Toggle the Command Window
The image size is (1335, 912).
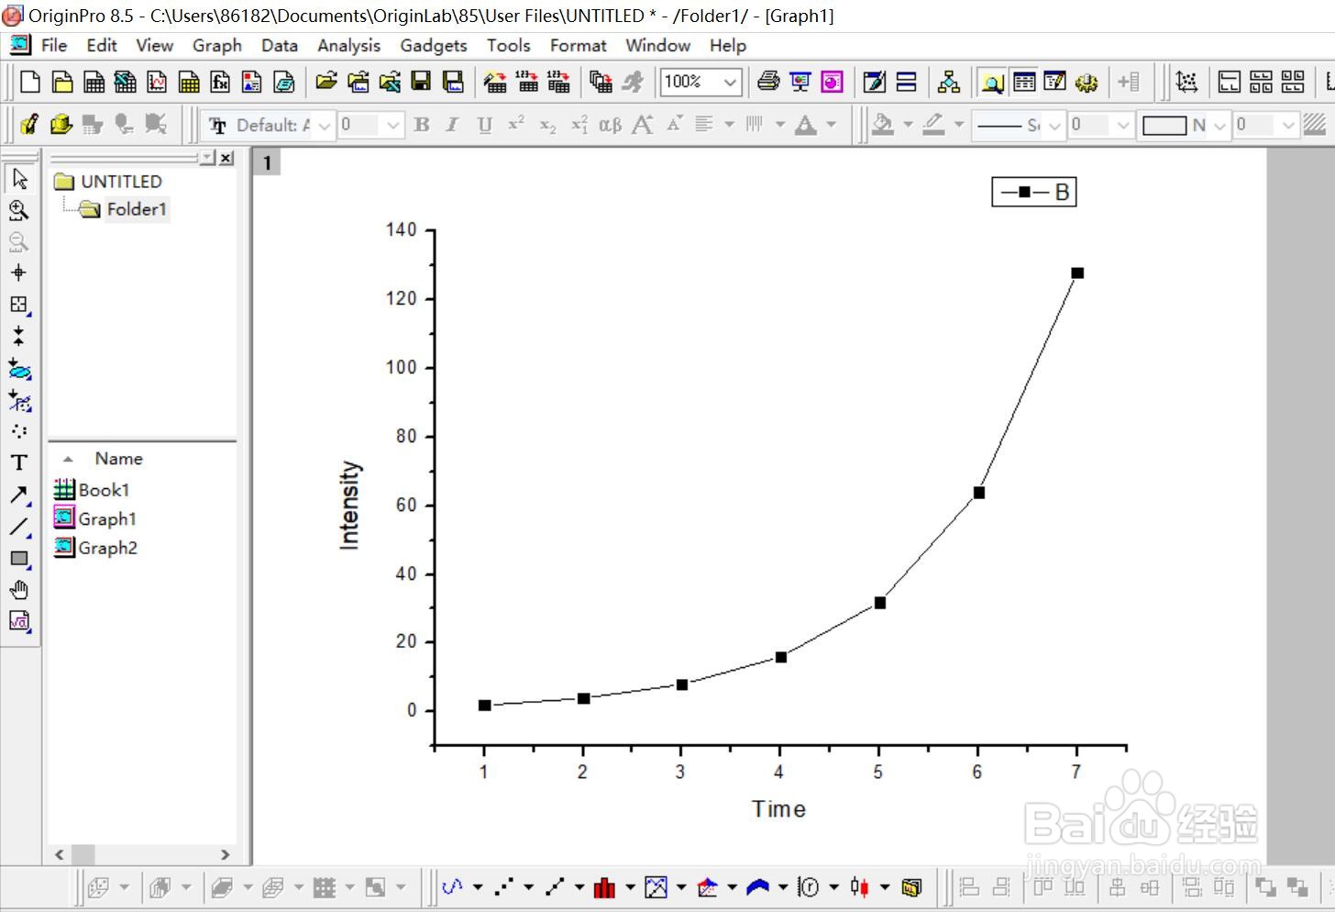[1055, 83]
